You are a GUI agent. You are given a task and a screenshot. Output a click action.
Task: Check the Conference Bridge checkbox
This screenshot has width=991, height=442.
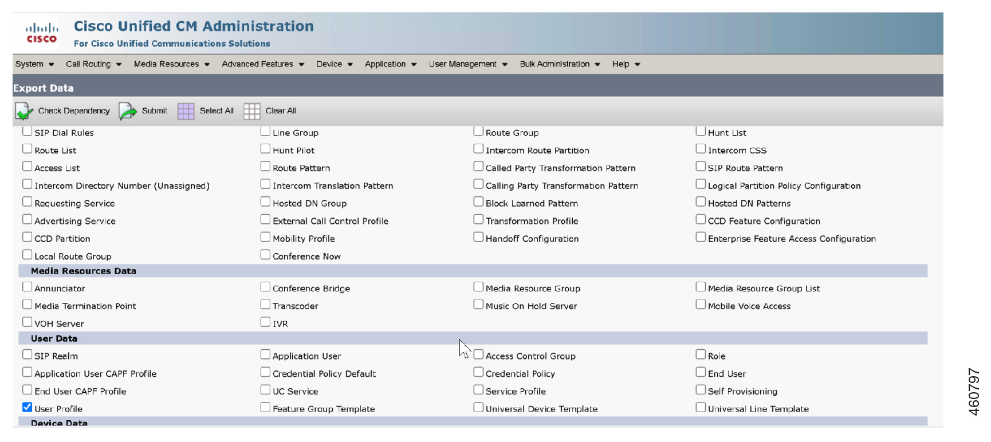coord(265,287)
